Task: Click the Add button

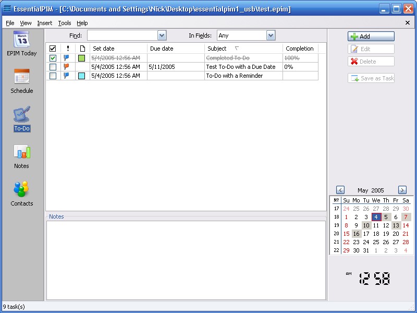Action: click(x=371, y=37)
